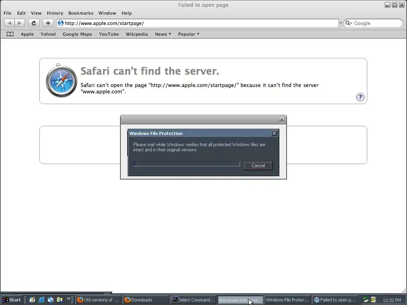Viewport: 407px width, 305px height.
Task: Open the Help menu
Action: (x=127, y=13)
